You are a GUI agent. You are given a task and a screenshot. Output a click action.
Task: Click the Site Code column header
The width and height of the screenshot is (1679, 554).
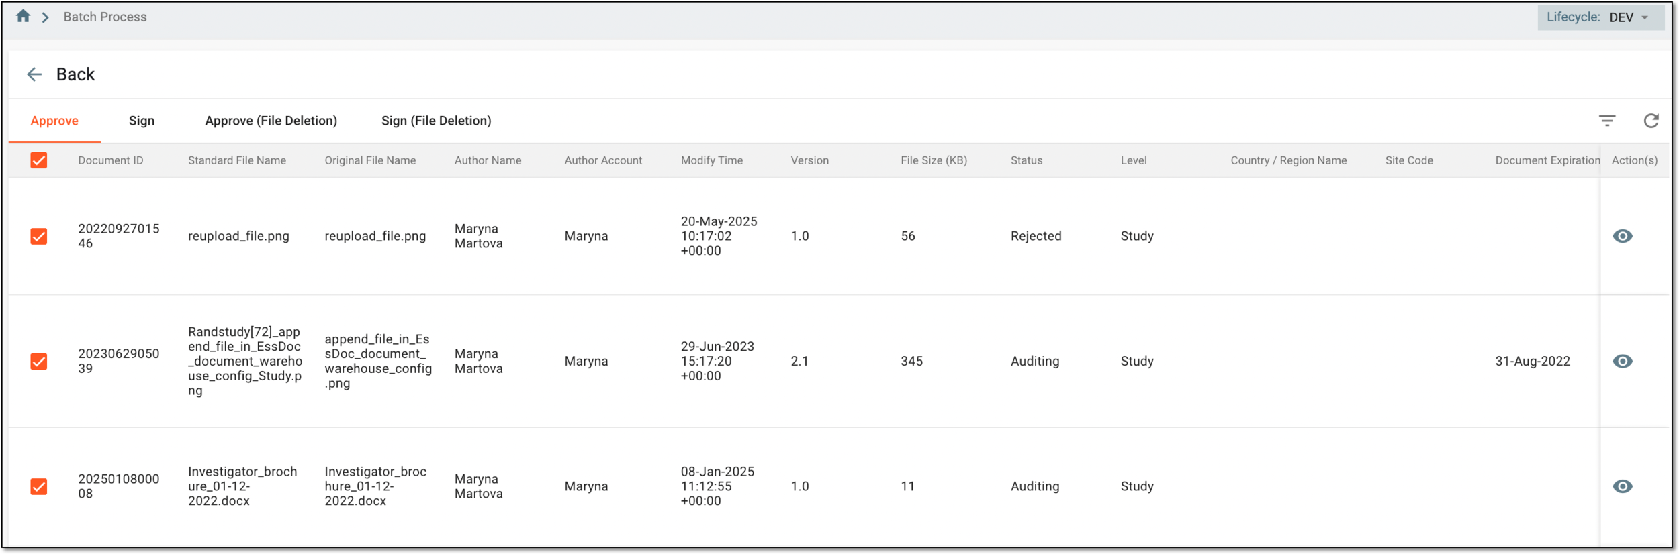click(x=1409, y=160)
